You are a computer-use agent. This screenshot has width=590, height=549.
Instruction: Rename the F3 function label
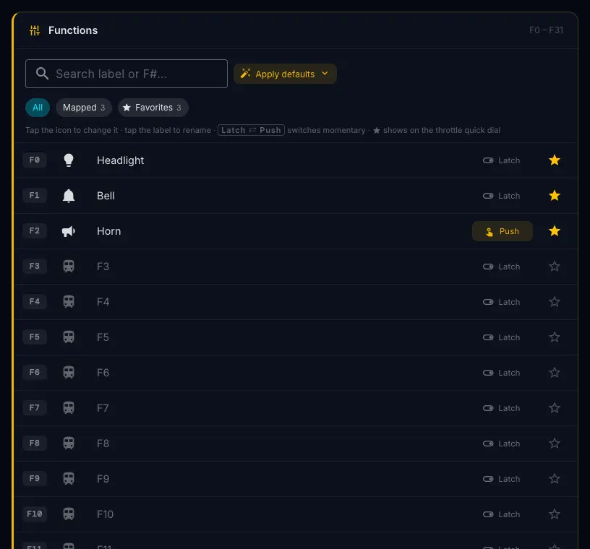pos(103,267)
